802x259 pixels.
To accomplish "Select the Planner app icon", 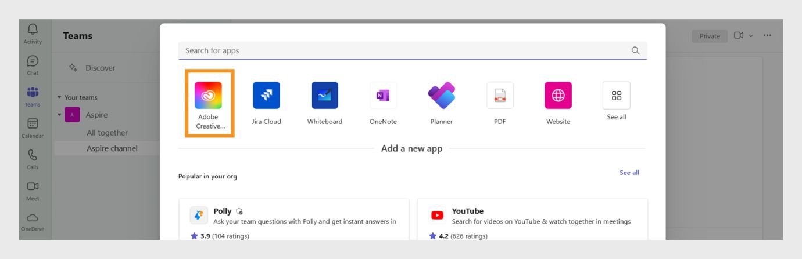I will coord(442,95).
